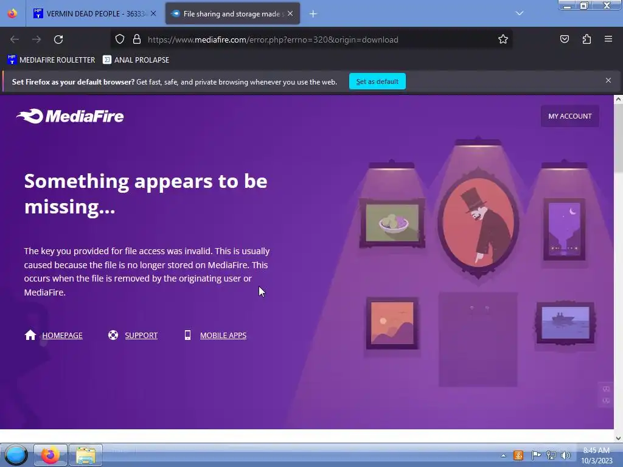The height and width of the screenshot is (467, 623).
Task: Close the VERMIN DEAD PEOPLE tab
Action: pyautogui.click(x=153, y=13)
